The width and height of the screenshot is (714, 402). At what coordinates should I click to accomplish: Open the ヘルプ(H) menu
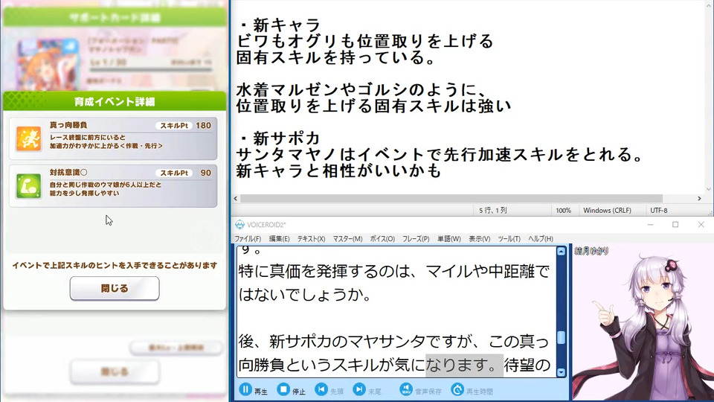(541, 239)
